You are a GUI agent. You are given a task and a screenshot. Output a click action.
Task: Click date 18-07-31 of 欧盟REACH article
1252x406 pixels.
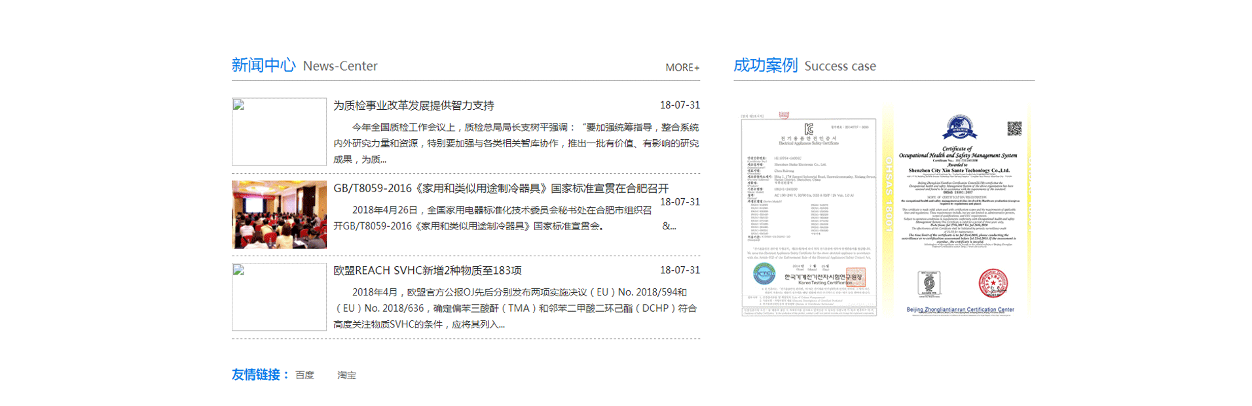tap(680, 270)
